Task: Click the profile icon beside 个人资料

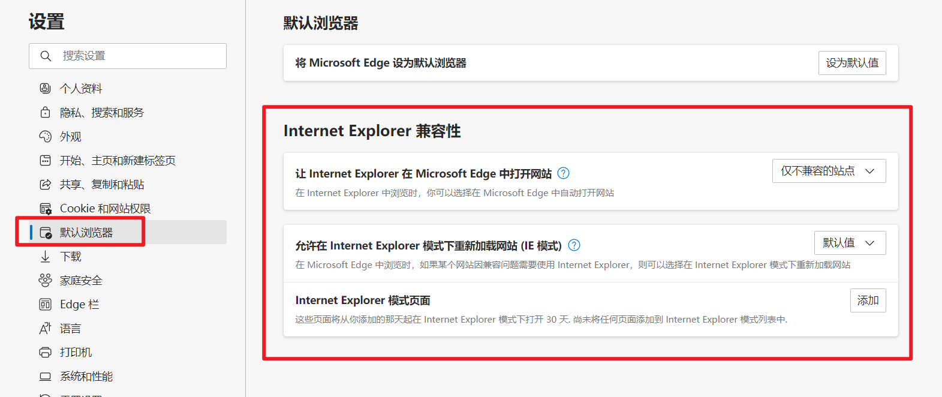Action: tap(45, 88)
